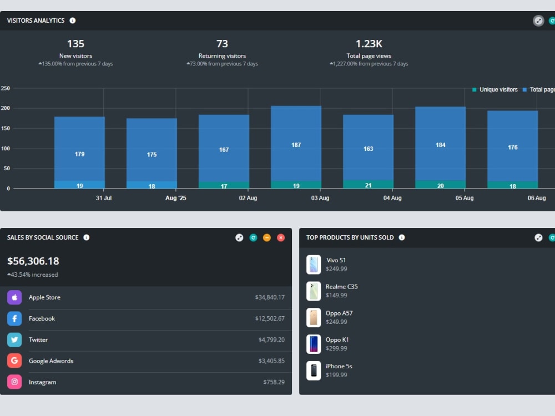Viewport: 555px width, 416px height.
Task: Click the $758.29 Instagram amount
Action: [274, 382]
